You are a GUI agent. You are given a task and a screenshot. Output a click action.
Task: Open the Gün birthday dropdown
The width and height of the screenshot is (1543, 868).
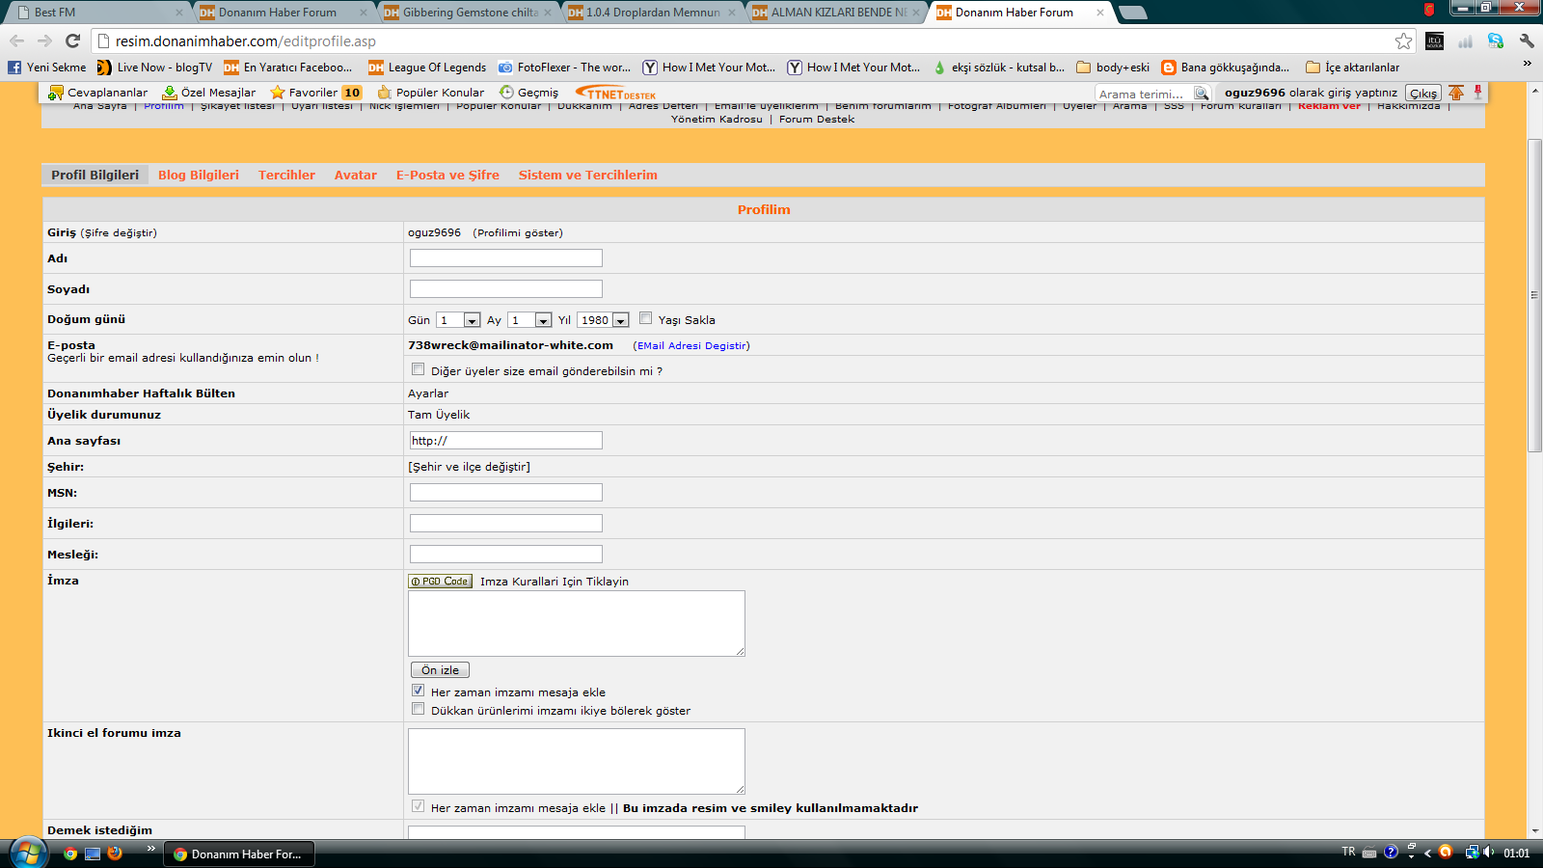click(x=472, y=320)
